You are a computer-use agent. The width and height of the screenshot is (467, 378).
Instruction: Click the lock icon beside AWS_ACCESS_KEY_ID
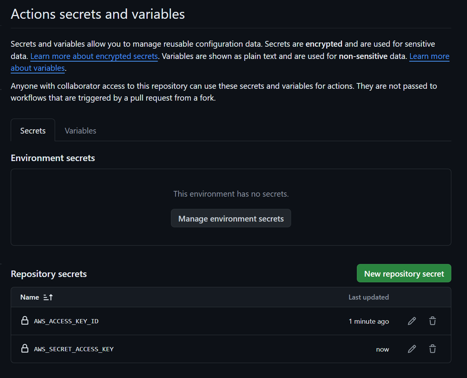tap(25, 321)
